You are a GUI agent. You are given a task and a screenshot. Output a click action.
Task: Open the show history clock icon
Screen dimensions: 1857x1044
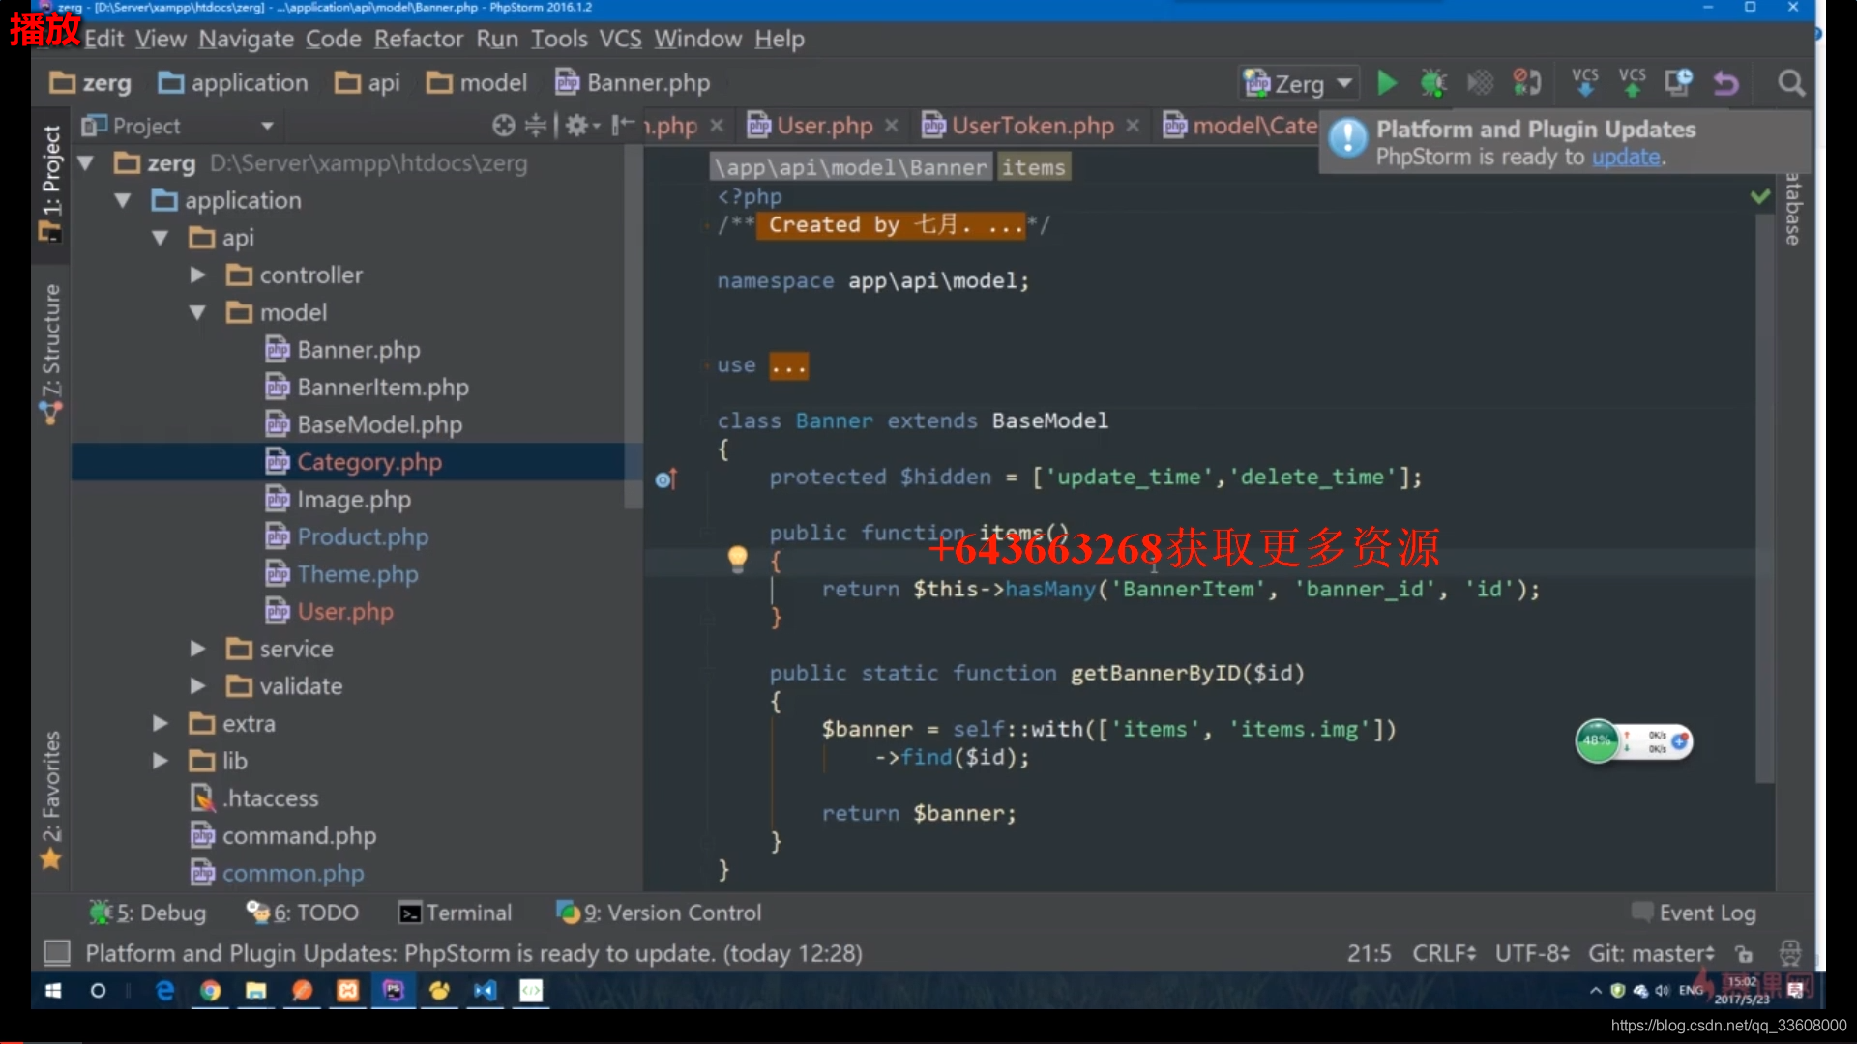tap(1678, 83)
